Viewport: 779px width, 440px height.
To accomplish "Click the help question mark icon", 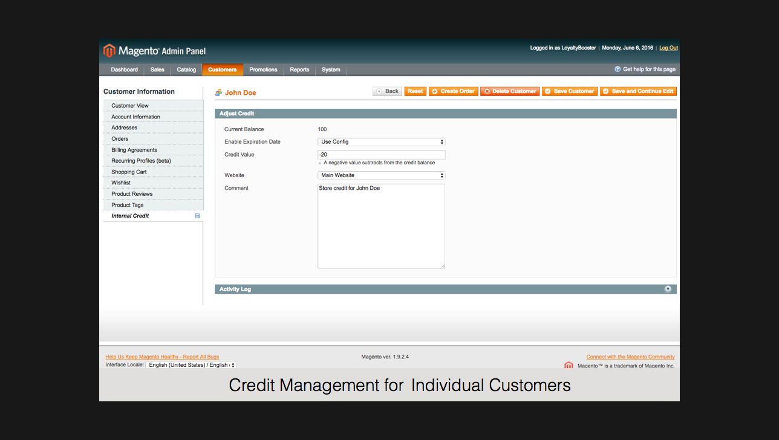I will [618, 70].
